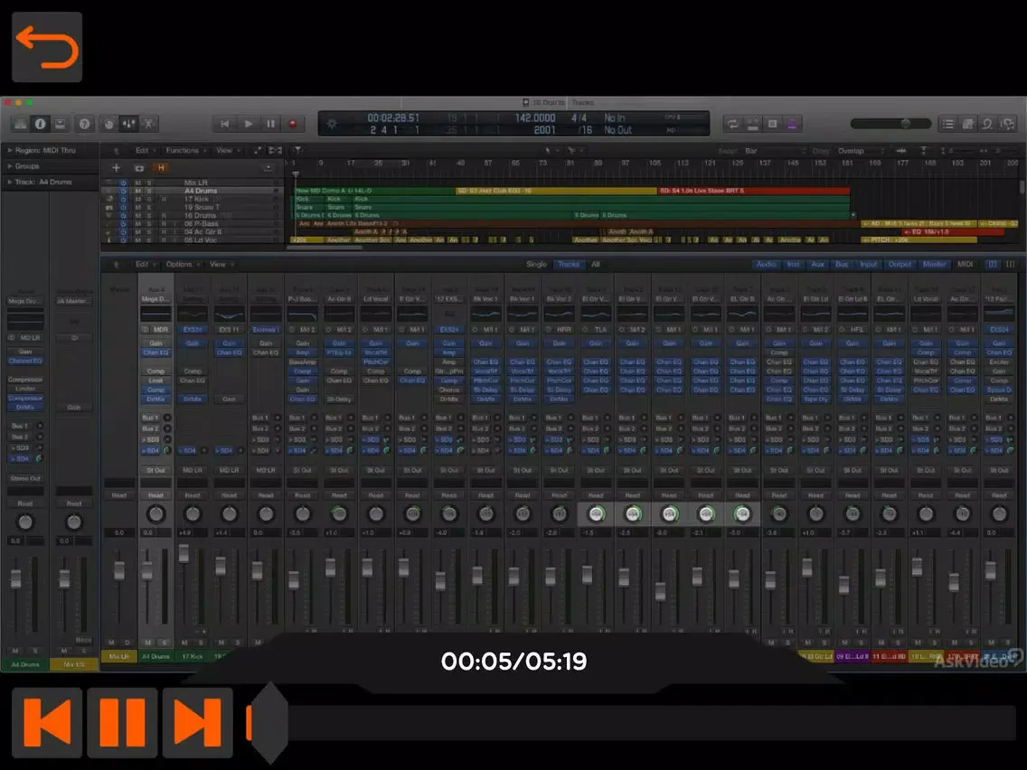The width and height of the screenshot is (1027, 770).
Task: Click Go to Beginning transport button
Action: (224, 124)
